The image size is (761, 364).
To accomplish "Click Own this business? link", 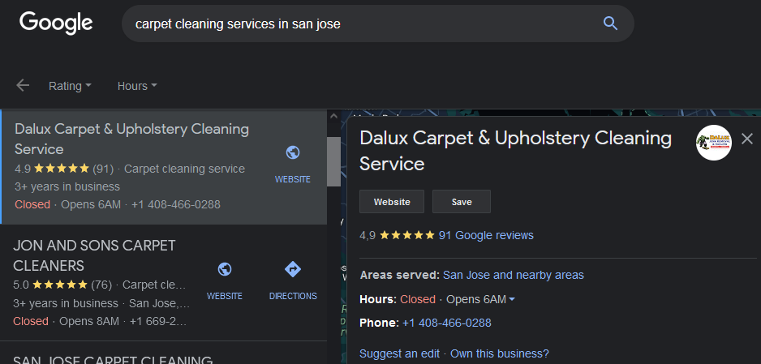I will point(500,353).
